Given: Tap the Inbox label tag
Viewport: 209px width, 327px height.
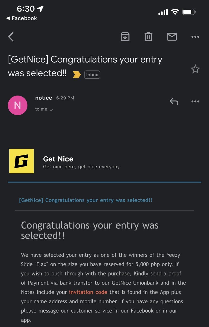Looking at the screenshot, I should 92,75.
